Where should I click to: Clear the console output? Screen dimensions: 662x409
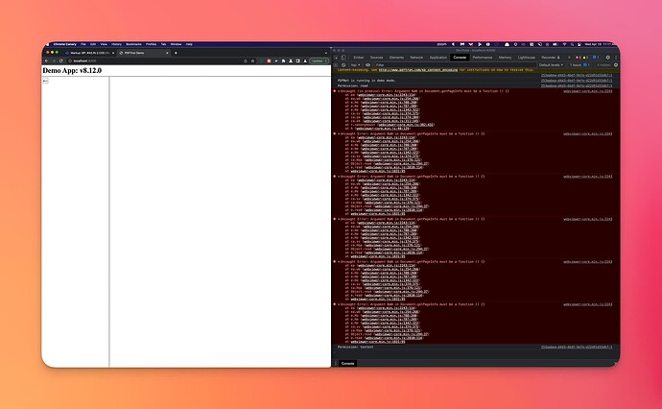343,65
